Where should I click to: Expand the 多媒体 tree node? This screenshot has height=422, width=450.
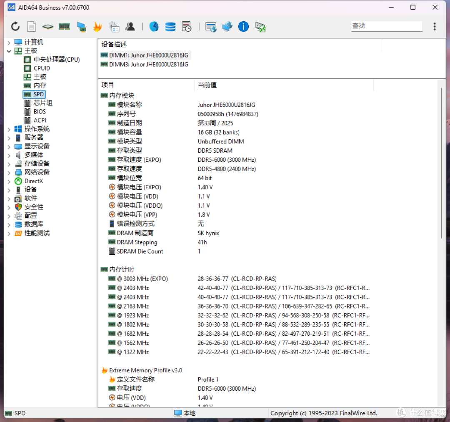[x=9, y=156]
